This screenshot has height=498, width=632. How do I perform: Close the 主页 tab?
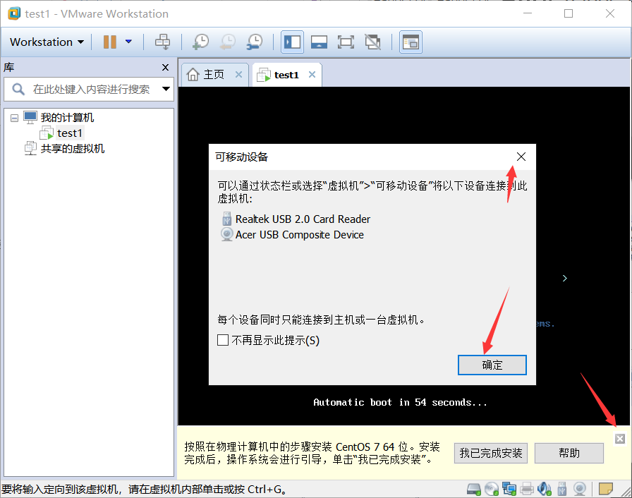[238, 75]
